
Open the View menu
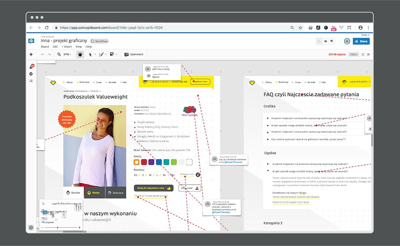pyautogui.click(x=79, y=47)
